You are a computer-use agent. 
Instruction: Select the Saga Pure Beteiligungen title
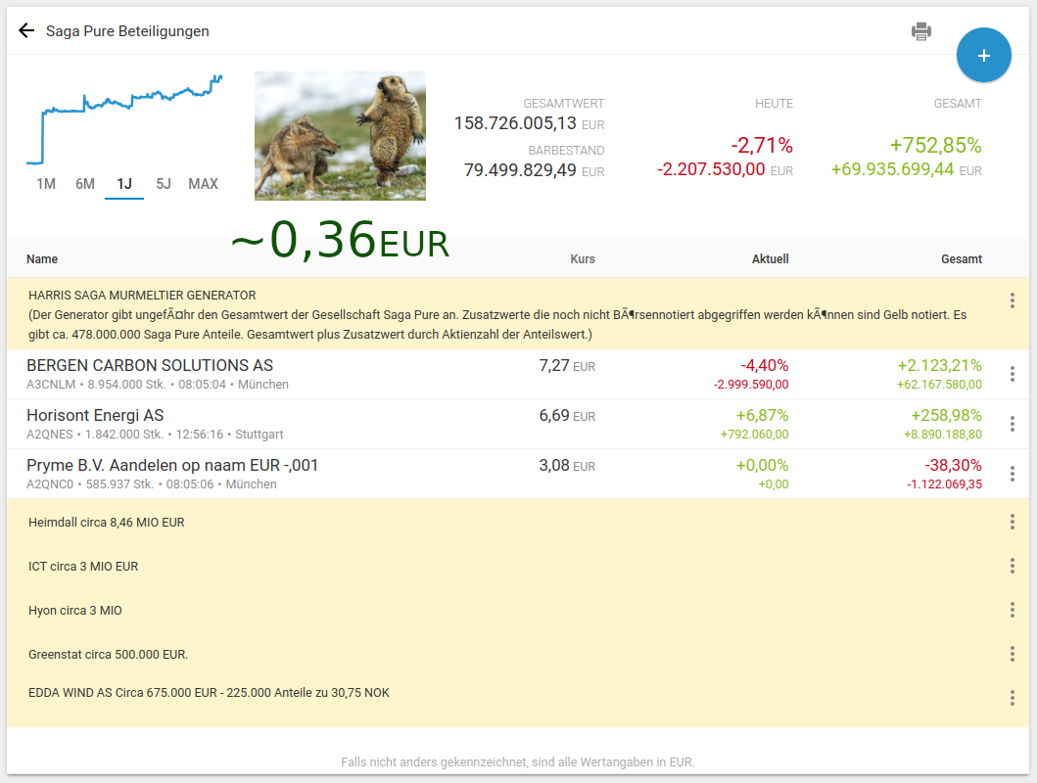(x=127, y=31)
